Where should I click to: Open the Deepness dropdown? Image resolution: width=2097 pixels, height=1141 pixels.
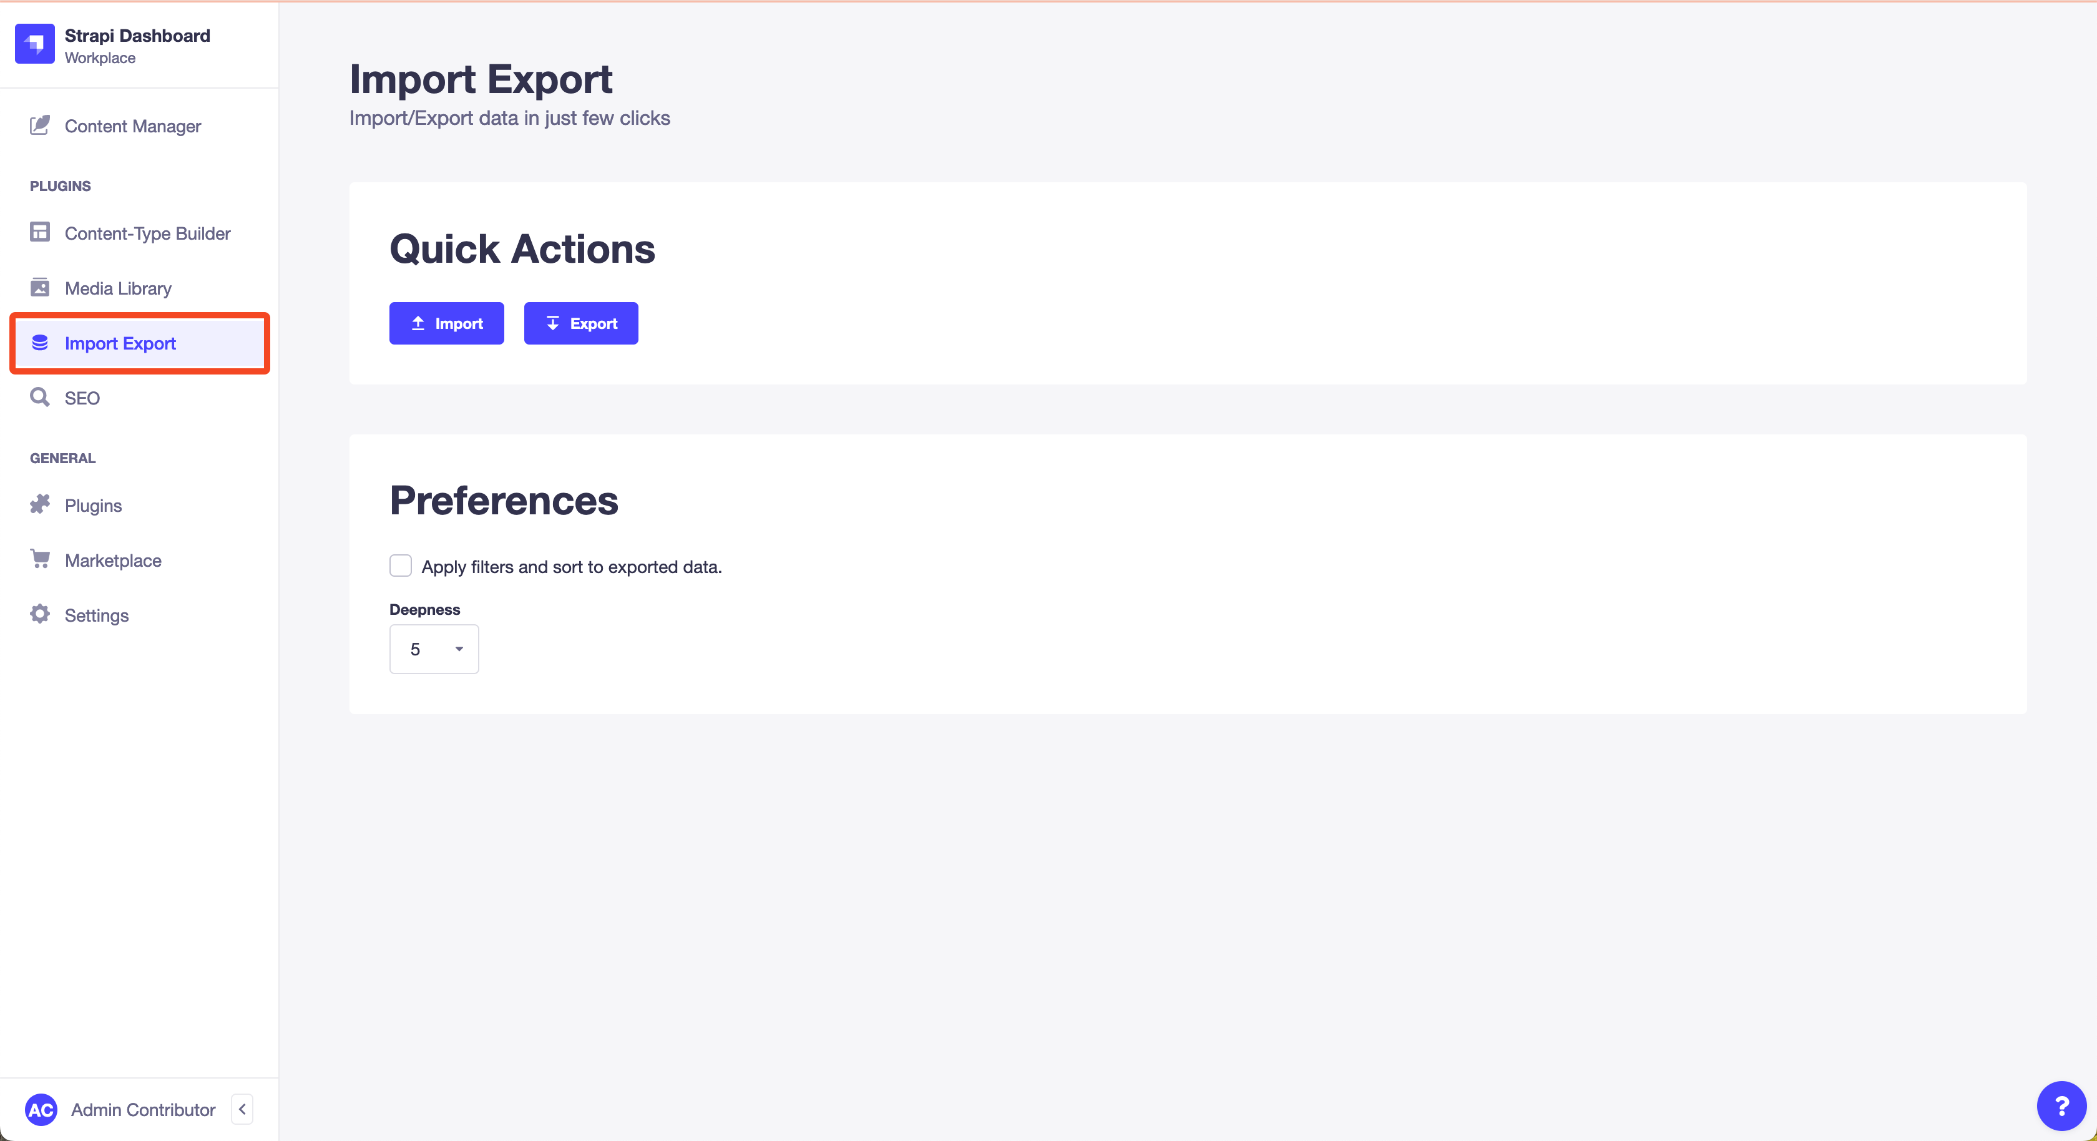tap(434, 649)
